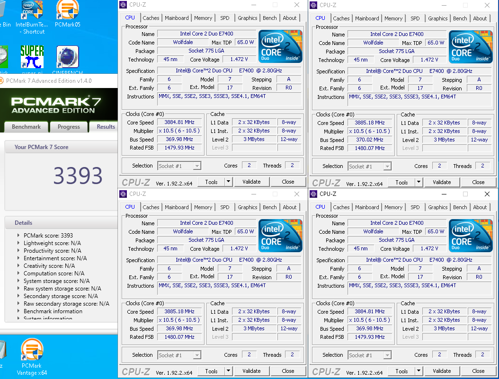Viewport: 499px width, 379px height.
Task: Click the CPU-Z title bar icon in the active bottom-right window
Action: click(x=313, y=194)
